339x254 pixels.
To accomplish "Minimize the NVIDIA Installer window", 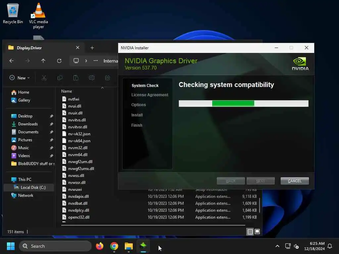I will coord(276,48).
